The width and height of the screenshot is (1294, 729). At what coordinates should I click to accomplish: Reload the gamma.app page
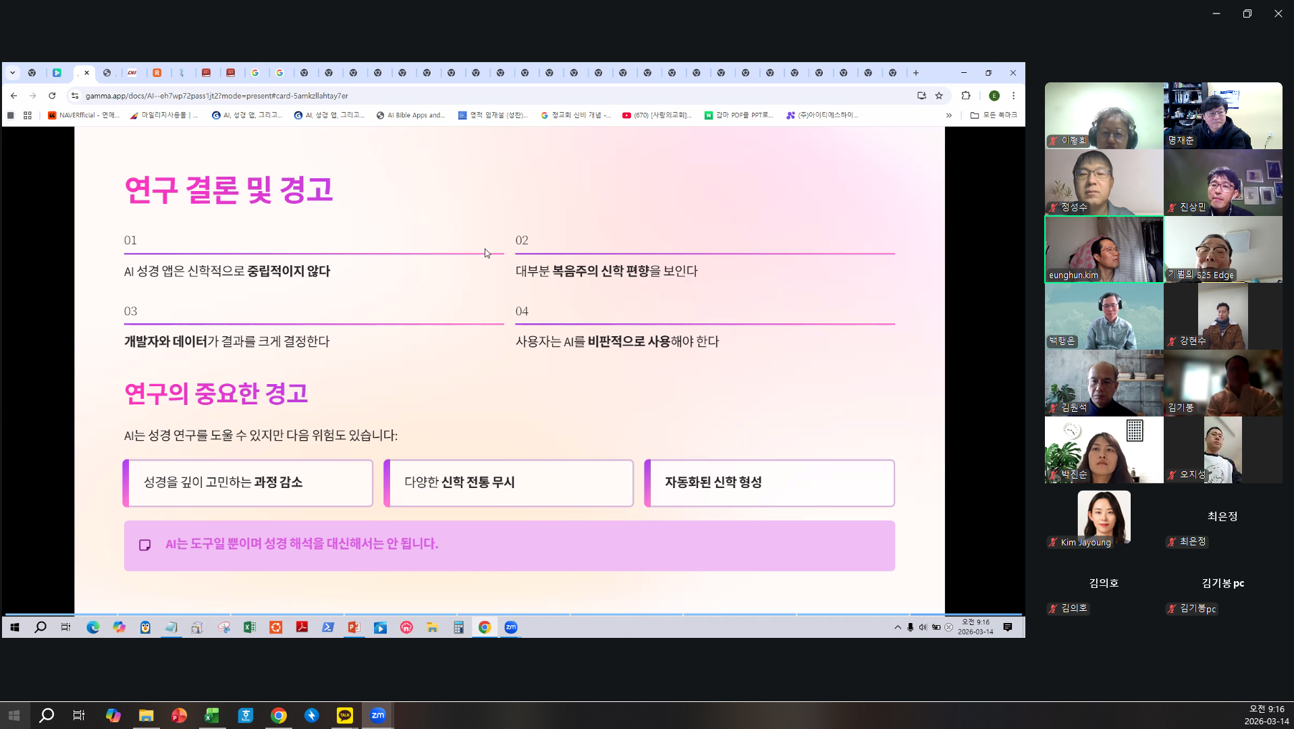[x=52, y=96]
